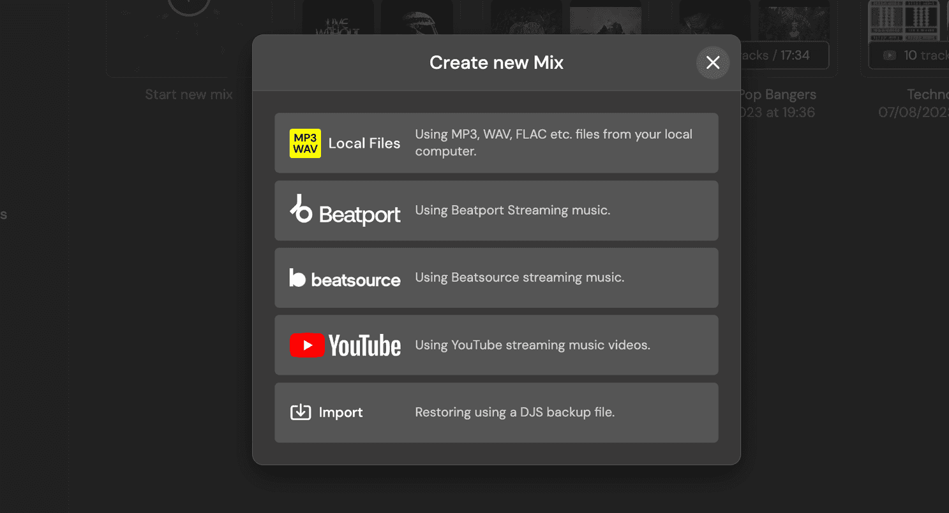
Task: Choose Local Files as the mix source
Action: click(x=497, y=143)
